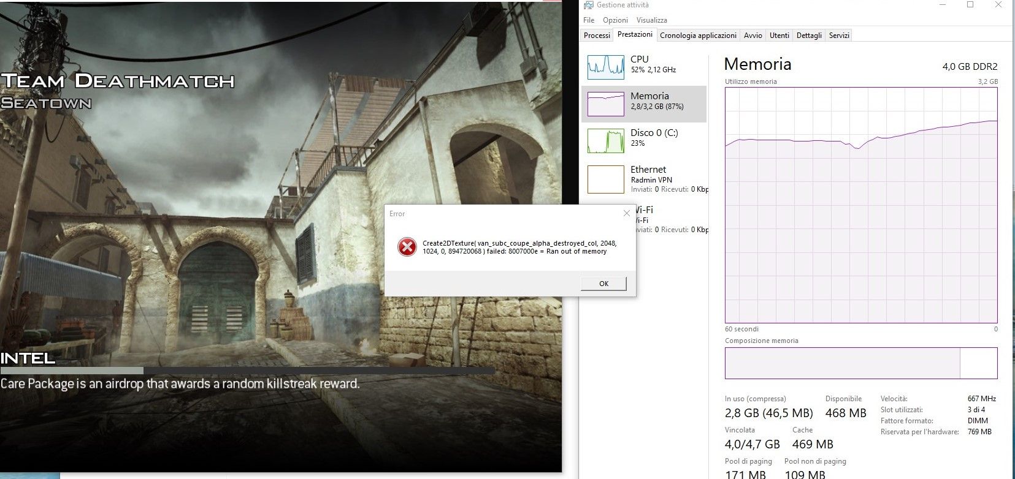Click the Fattore formato value 'DIMM'

978,421
